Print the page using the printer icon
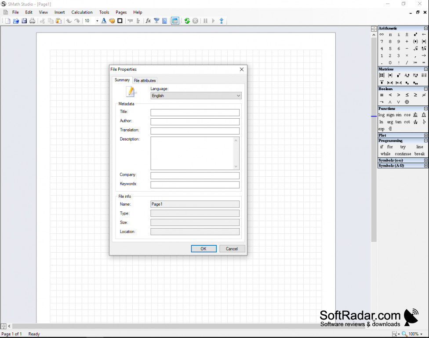 tap(32, 21)
